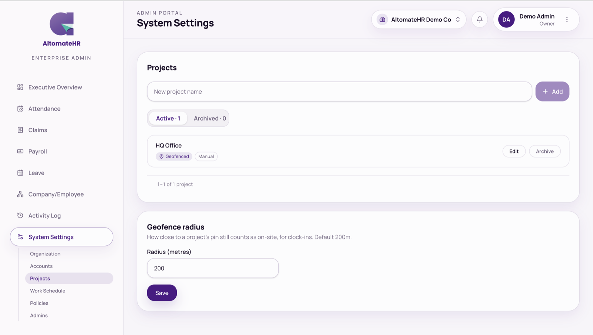Viewport: 593px width, 335px height.
Task: Click the Manual tag on HQ Office
Action: pos(206,156)
